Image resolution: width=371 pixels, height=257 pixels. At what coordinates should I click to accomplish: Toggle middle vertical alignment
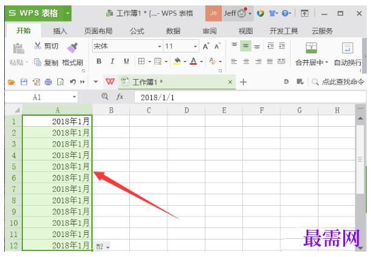(x=245, y=46)
